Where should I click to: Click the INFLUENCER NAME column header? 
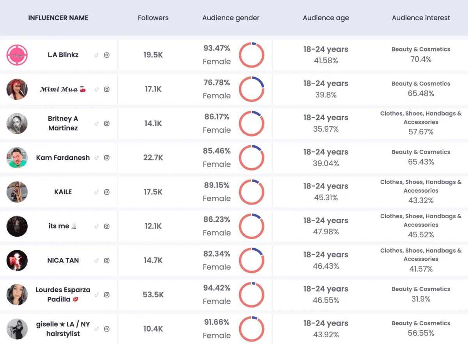[58, 18]
